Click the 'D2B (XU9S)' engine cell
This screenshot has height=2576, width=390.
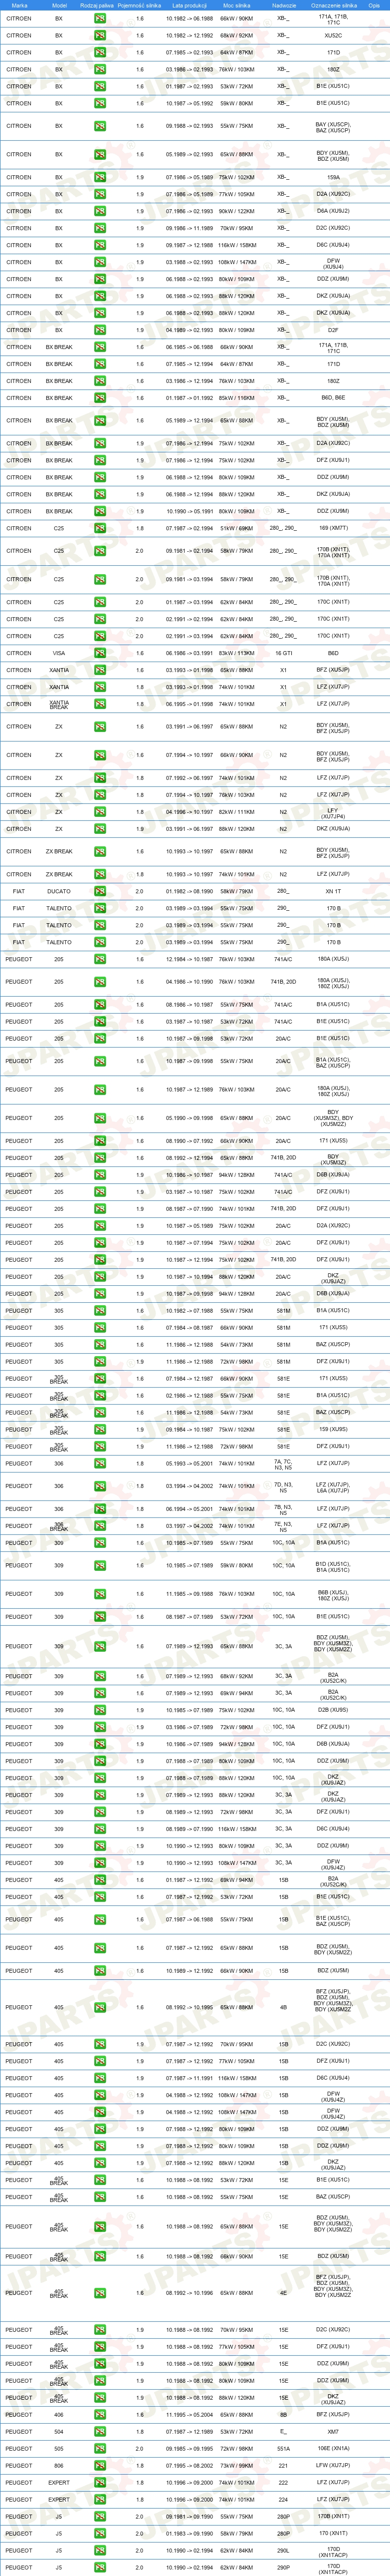[333, 1710]
